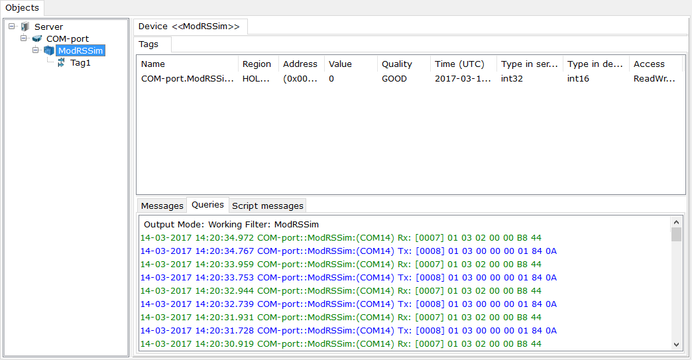Click the Server node icon
The height and width of the screenshot is (360, 692).
25,27
